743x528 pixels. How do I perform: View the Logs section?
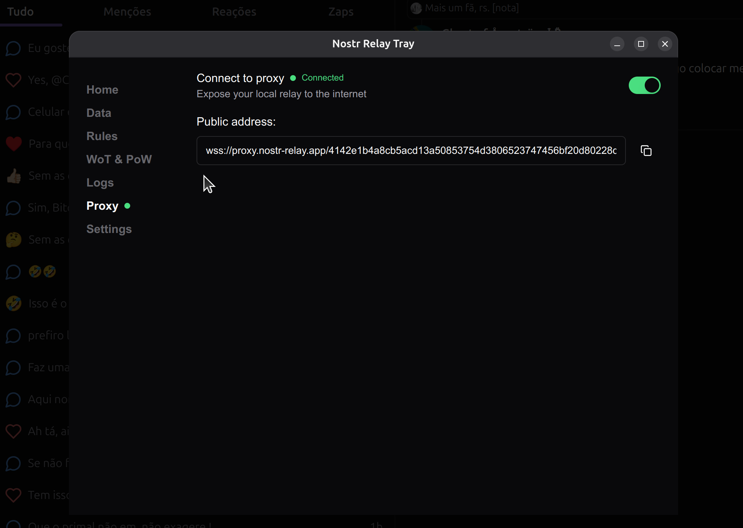pyautogui.click(x=100, y=183)
